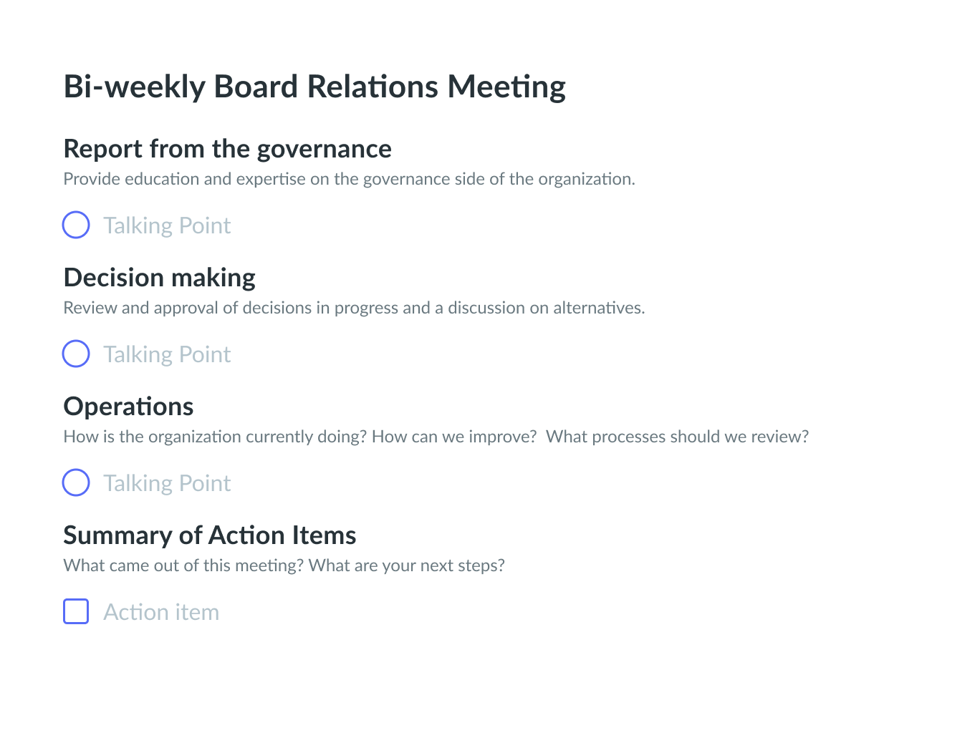Tick the Action item checkbox
980x733 pixels.
[x=76, y=611]
